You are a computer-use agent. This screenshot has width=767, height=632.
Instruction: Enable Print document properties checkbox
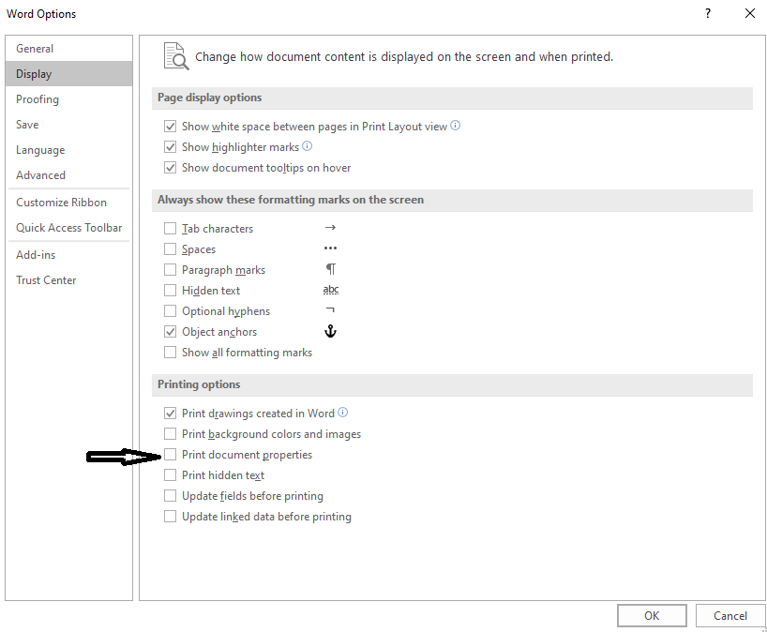(x=170, y=455)
